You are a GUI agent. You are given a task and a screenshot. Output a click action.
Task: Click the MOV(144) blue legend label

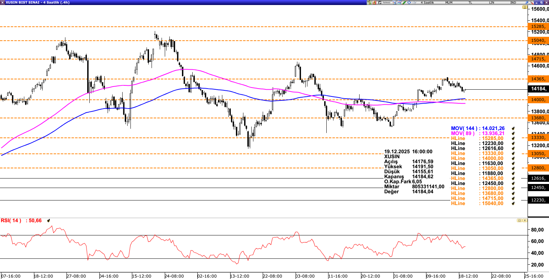464,128
